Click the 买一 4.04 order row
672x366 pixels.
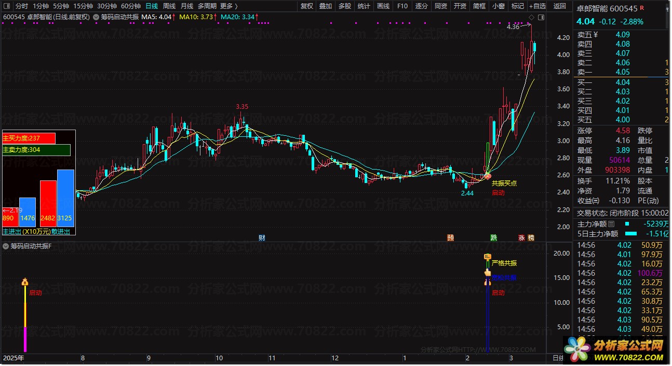click(622, 82)
